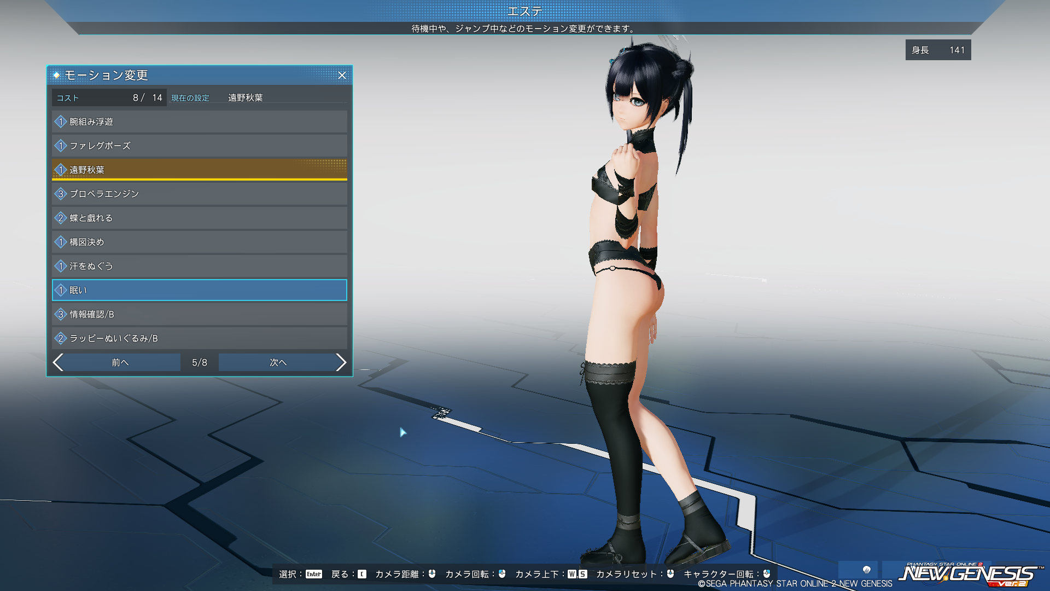Select the ファレグポーズ motion entry
This screenshot has width=1050, height=591.
click(x=200, y=146)
